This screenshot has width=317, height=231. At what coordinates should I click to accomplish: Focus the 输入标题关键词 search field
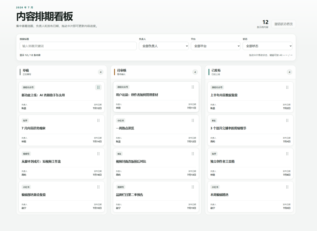click(78, 46)
